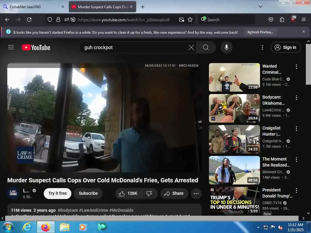Click the Firefox Search box in toolbar
Screen dimensions: 311x233
tap(227, 20)
